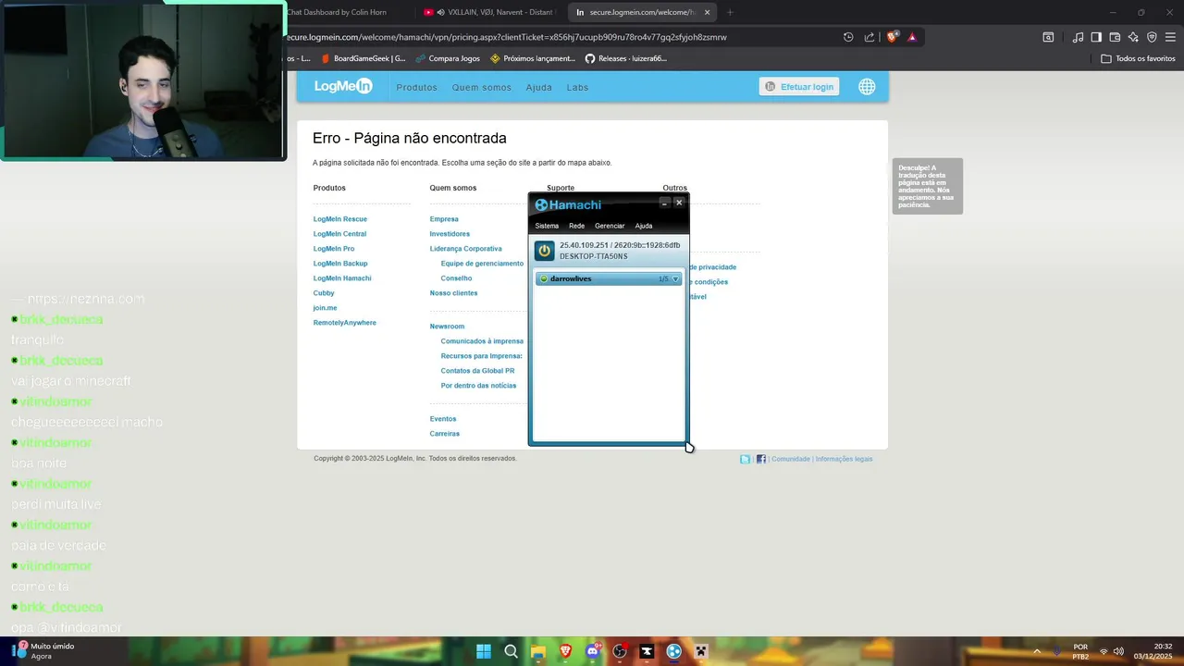The image size is (1184, 666).
Task: Open the Brave Wallet icon
Action: pos(1115,37)
